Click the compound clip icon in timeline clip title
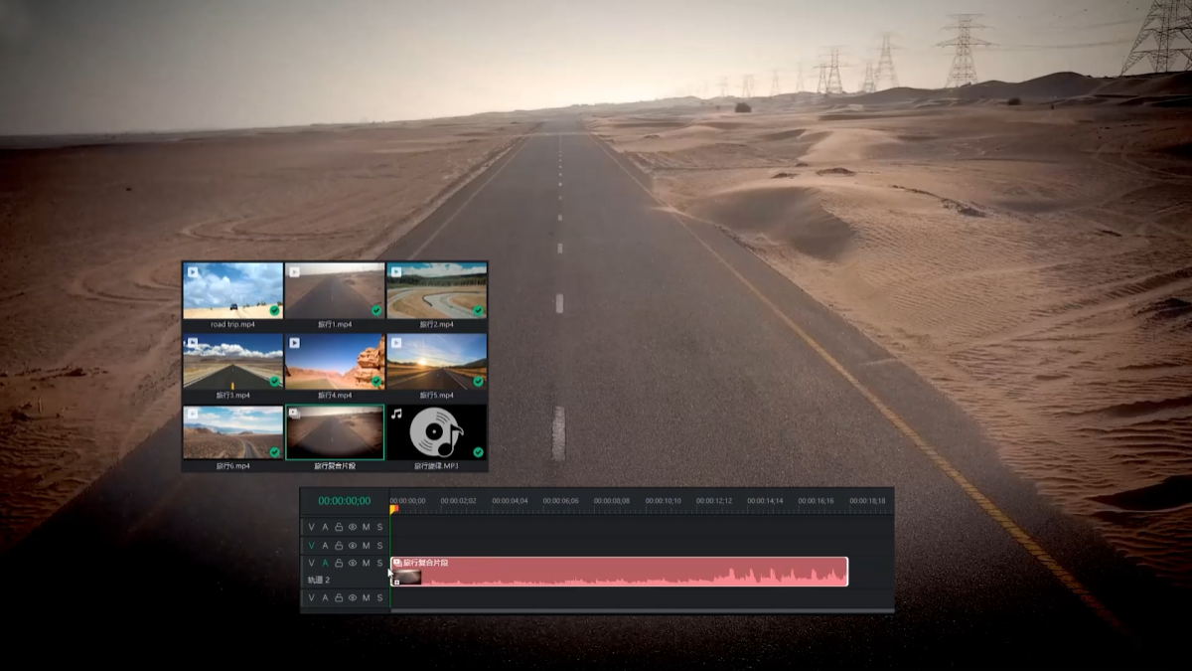Viewport: 1192px width, 671px height. (397, 563)
